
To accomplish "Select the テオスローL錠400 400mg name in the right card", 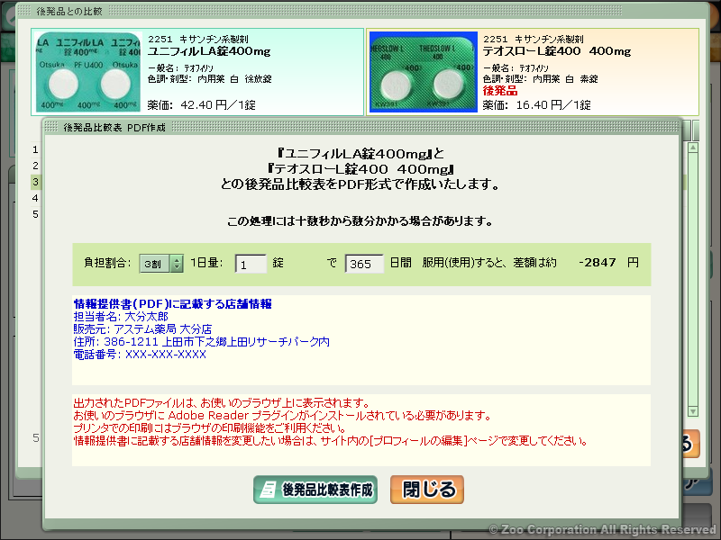I will click(x=557, y=51).
